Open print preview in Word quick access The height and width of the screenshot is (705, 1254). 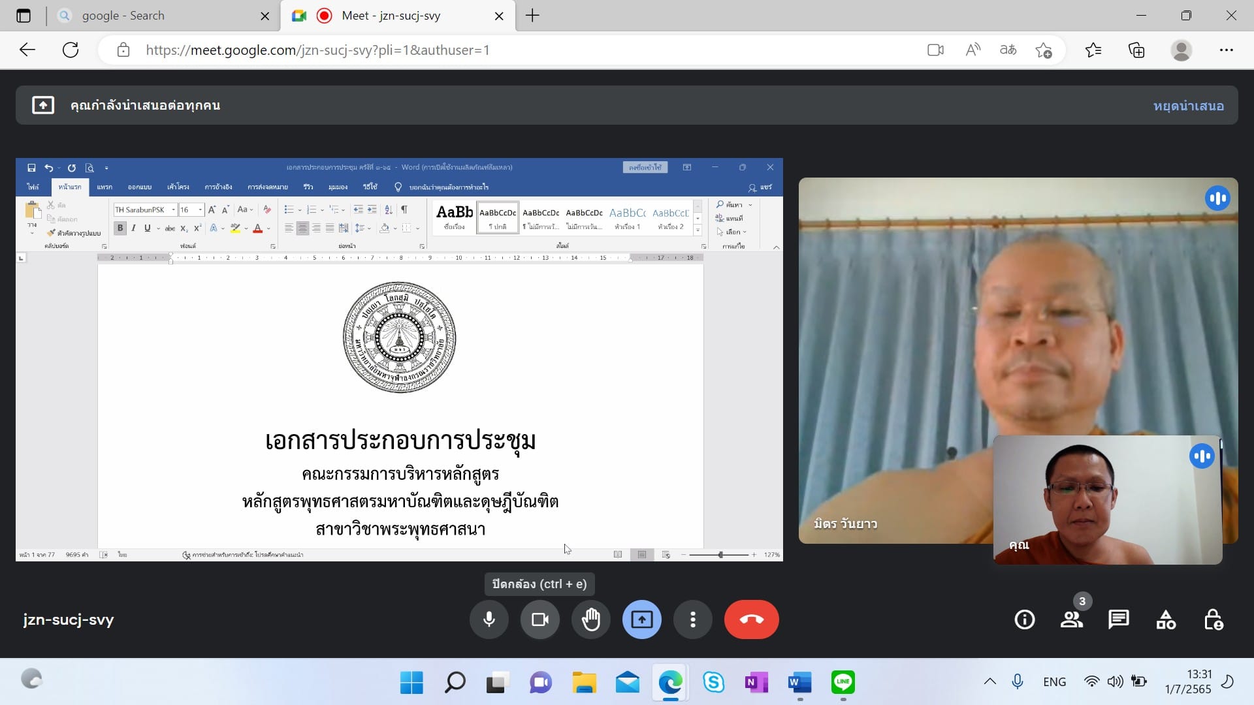(x=89, y=168)
